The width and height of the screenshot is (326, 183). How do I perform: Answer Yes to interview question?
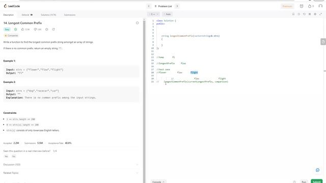(6, 157)
